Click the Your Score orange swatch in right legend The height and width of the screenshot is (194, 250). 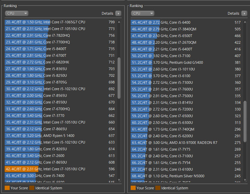point(133,188)
